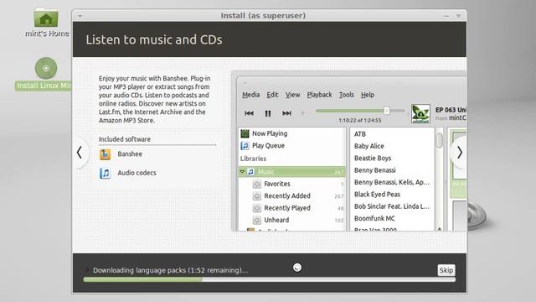
Task: Open the installer window menu arrow in title bar
Action: point(80,16)
